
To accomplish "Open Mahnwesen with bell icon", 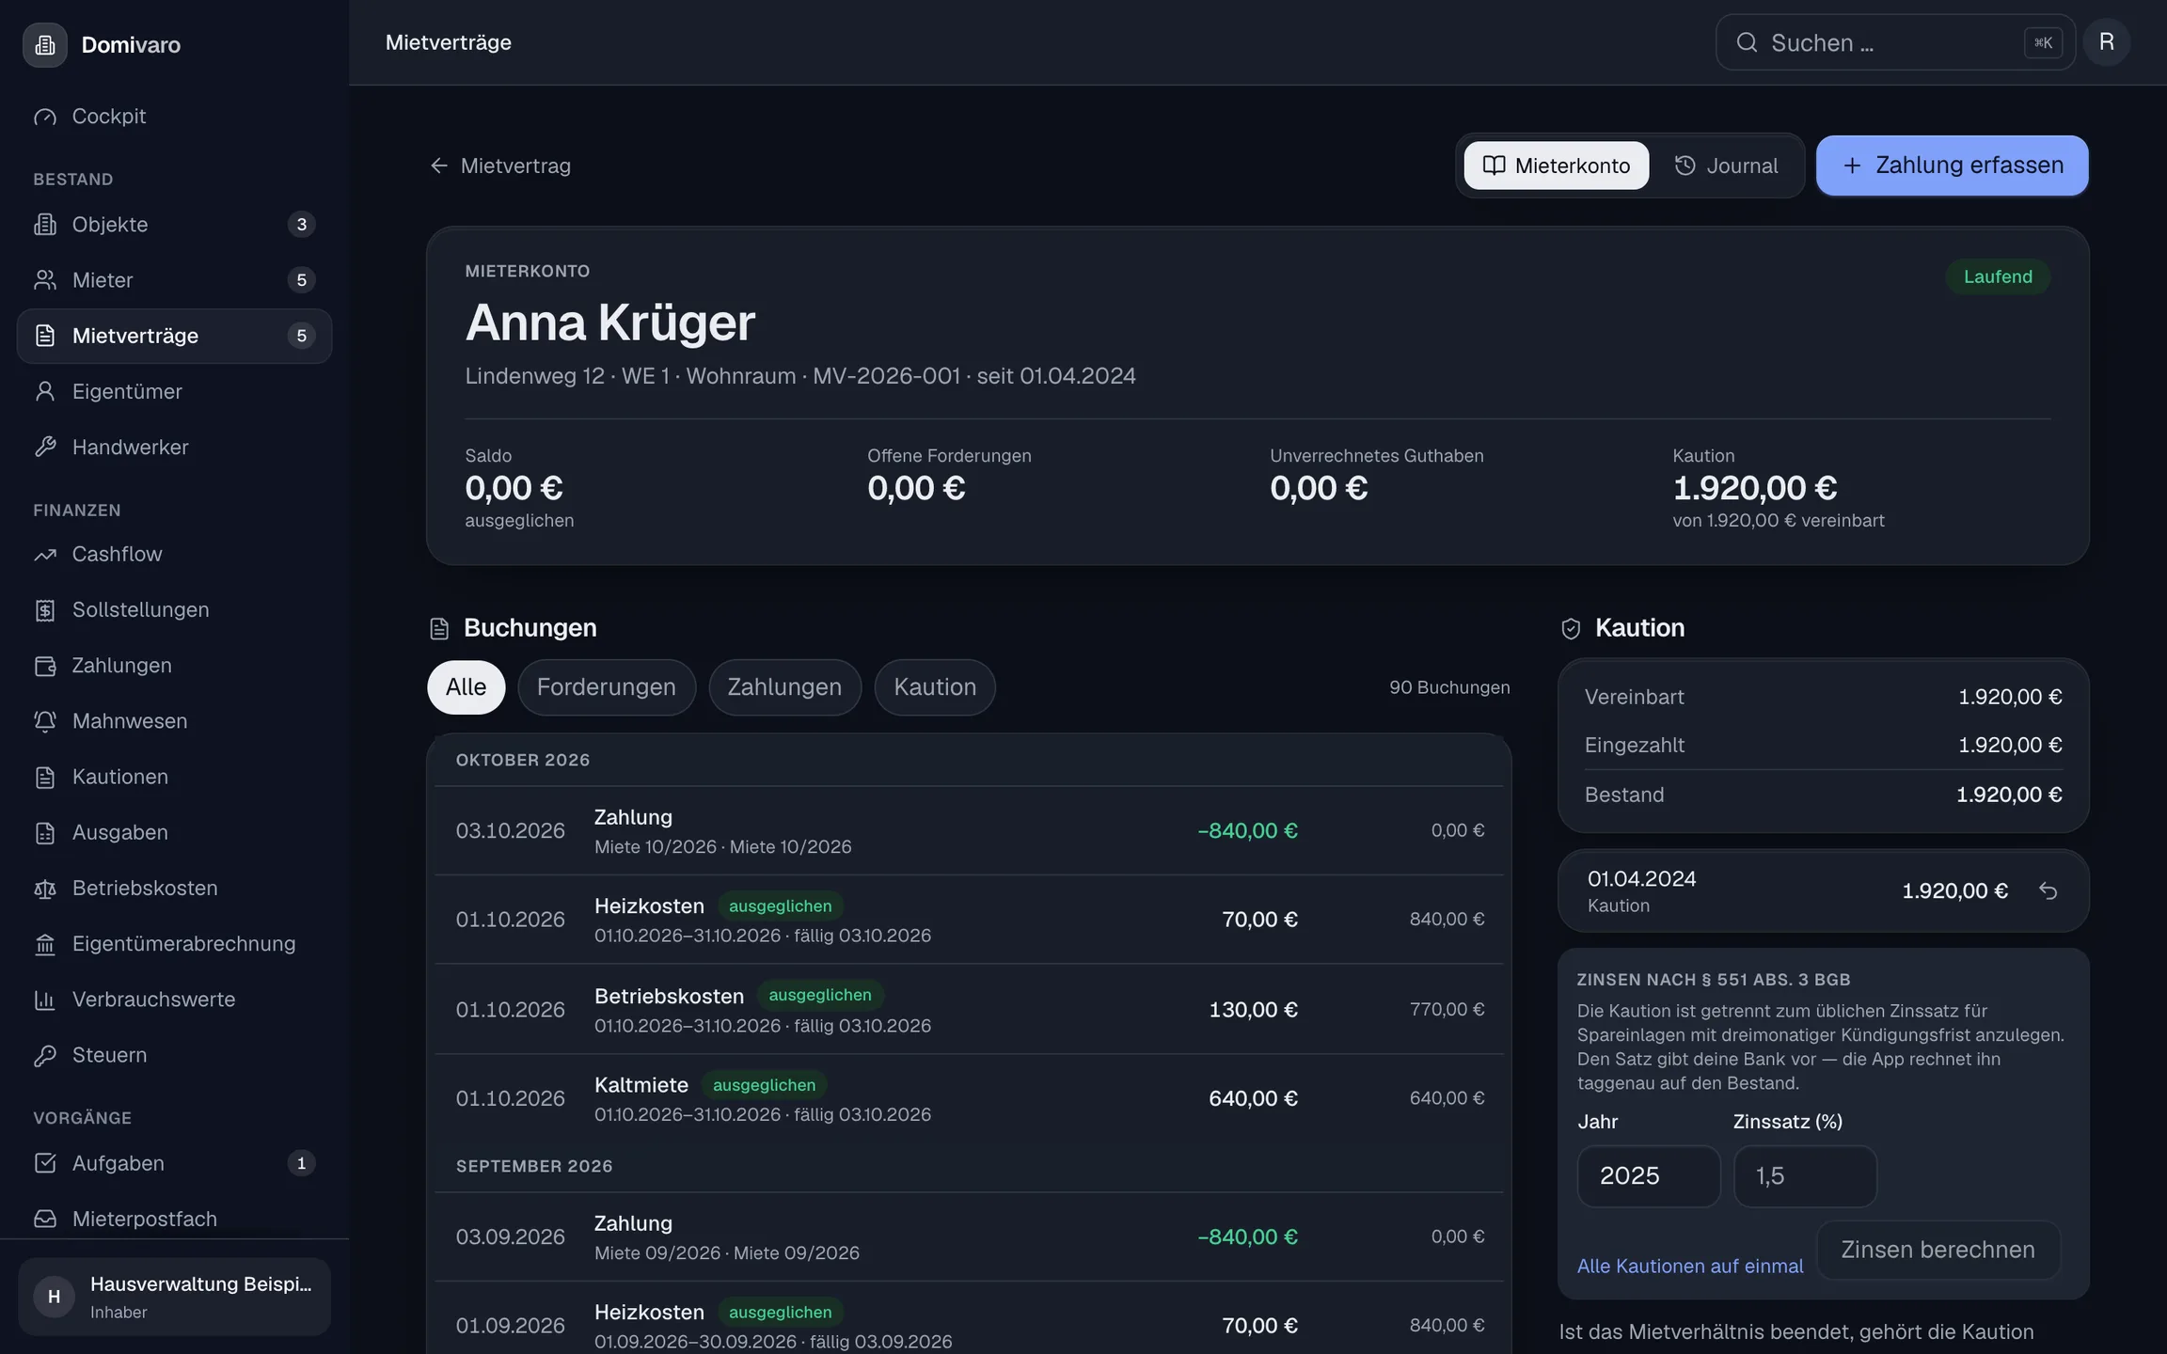I will pos(174,720).
